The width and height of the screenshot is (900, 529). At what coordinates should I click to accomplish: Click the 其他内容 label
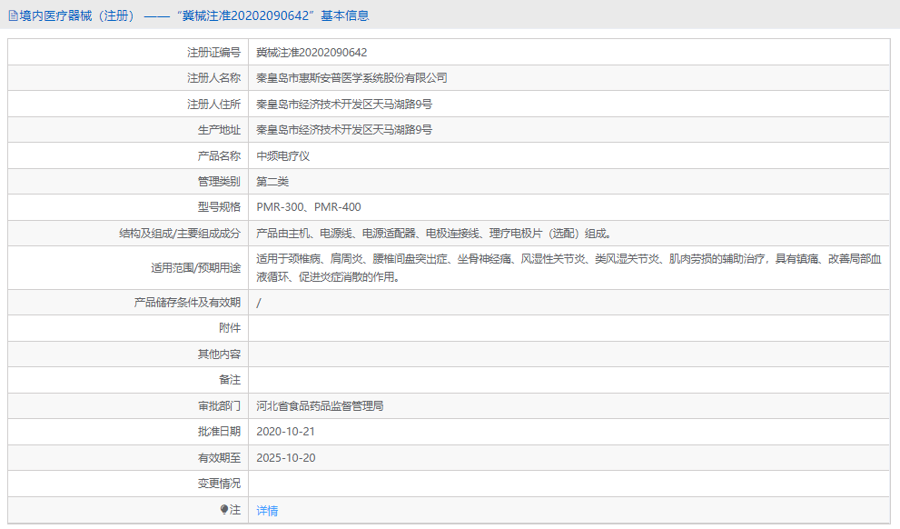(219, 354)
